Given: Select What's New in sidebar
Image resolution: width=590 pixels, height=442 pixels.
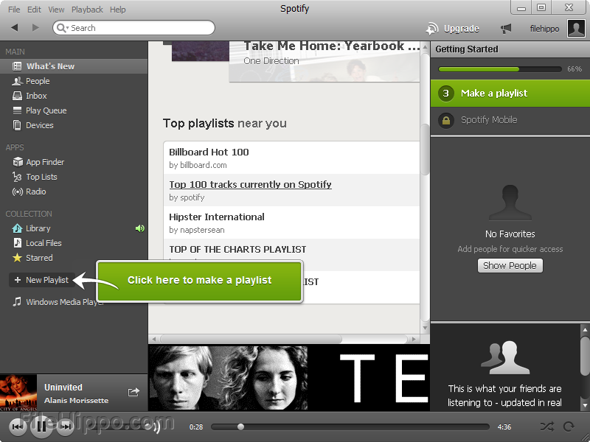Looking at the screenshot, I should (74, 66).
